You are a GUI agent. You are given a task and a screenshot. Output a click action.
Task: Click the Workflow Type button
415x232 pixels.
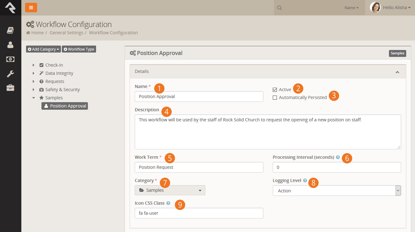pos(79,49)
